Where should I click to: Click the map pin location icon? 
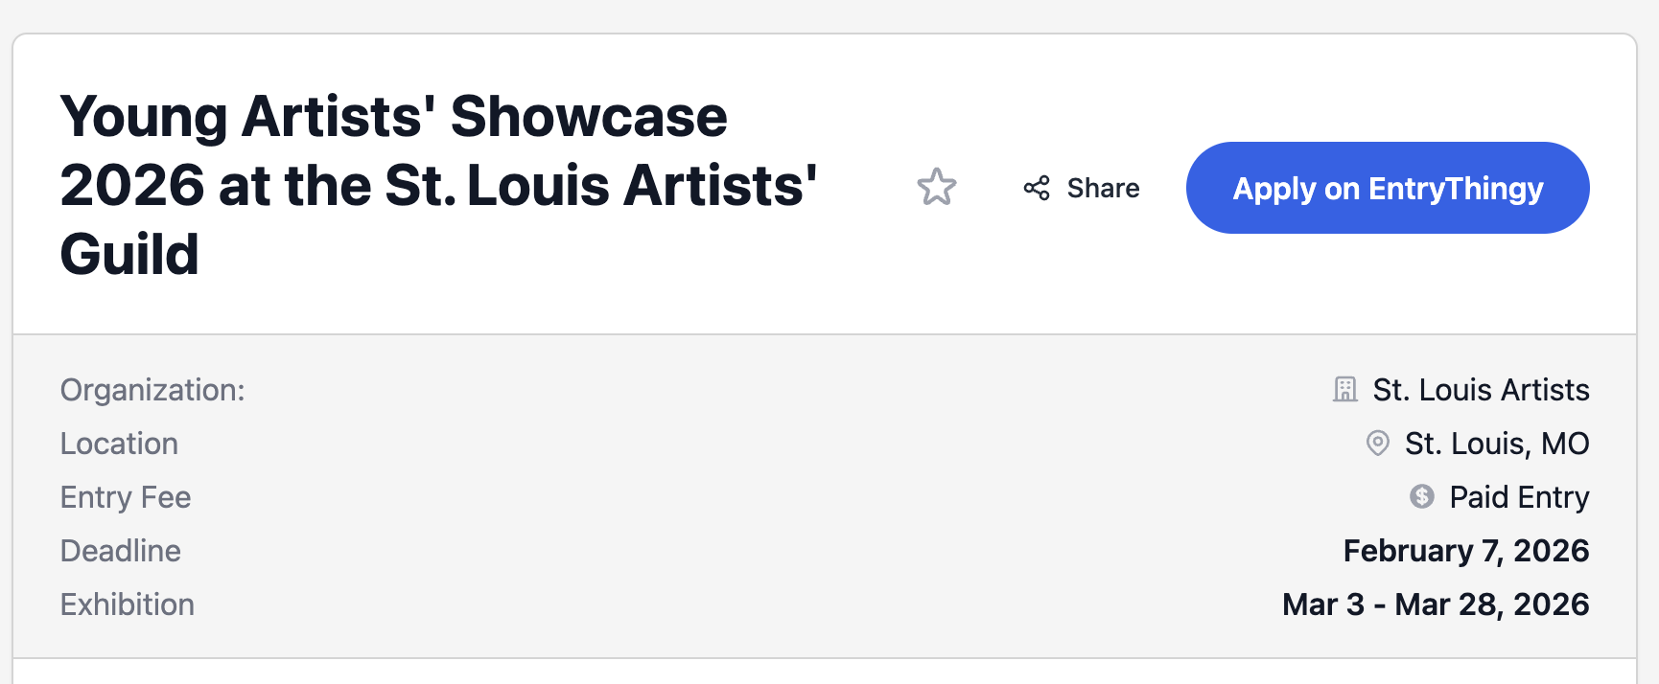pos(1377,444)
